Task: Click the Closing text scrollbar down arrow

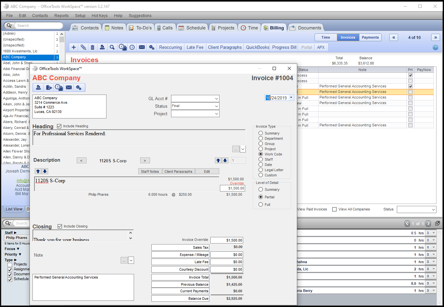Action: click(131, 238)
